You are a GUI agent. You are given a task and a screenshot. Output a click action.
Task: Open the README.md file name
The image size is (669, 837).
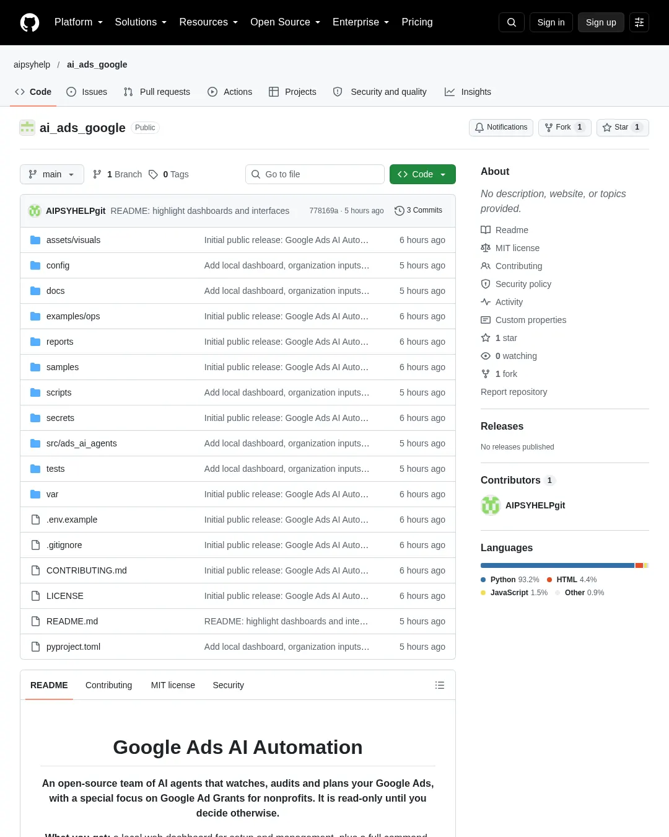pos(72,621)
